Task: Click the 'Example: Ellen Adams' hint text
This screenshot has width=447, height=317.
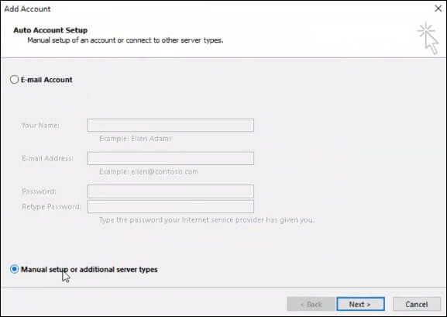Action: coord(136,139)
